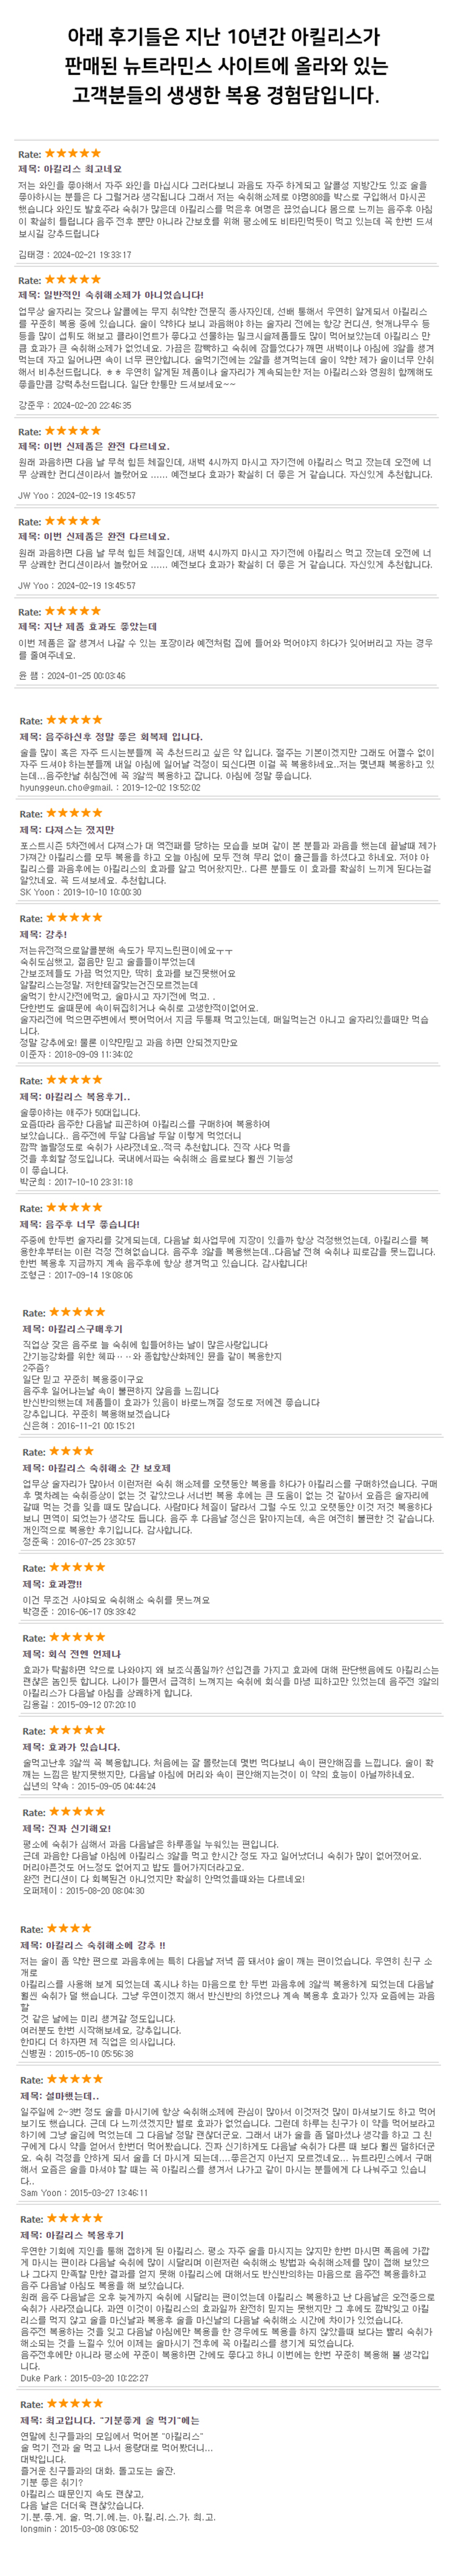
Task: Click stars on "일반적인 숙취해소제가 아니었습니다!" review
Action: pos(73,279)
